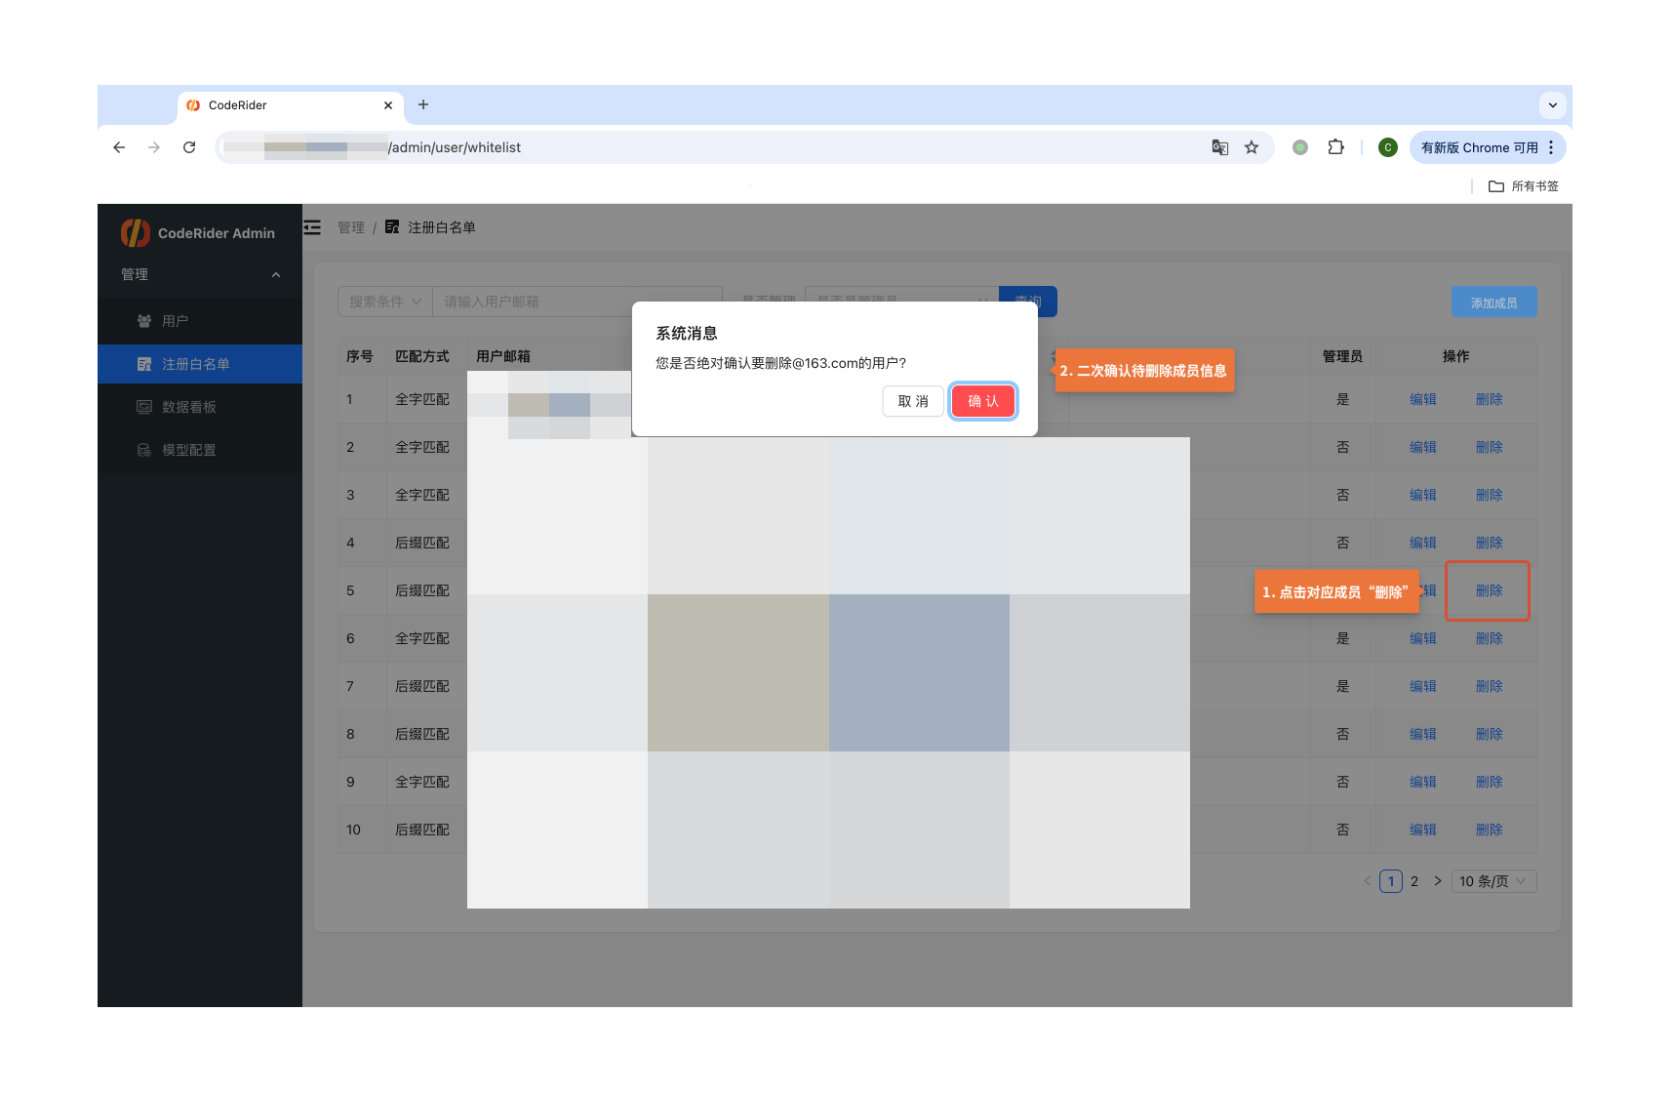
Task: Open the 10 条/页 page size dropdown
Action: point(1493,881)
